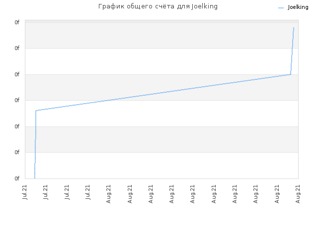Click the lowest gray band of the plot area
The height and width of the screenshot is (238, 318).
point(161,139)
